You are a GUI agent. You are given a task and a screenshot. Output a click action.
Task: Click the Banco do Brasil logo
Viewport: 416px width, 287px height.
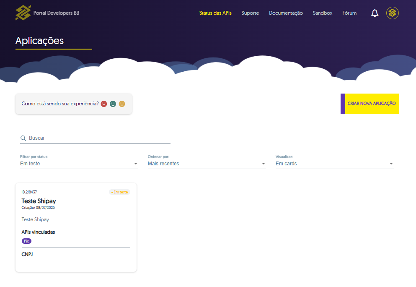coord(23,13)
